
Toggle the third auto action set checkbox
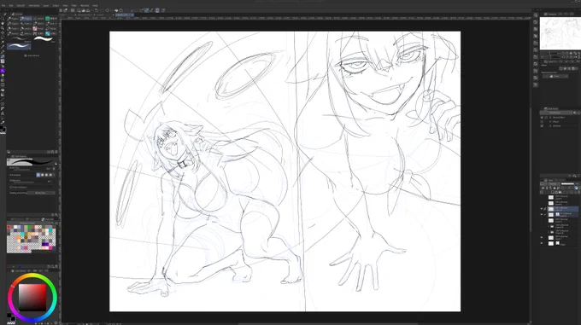pos(542,125)
